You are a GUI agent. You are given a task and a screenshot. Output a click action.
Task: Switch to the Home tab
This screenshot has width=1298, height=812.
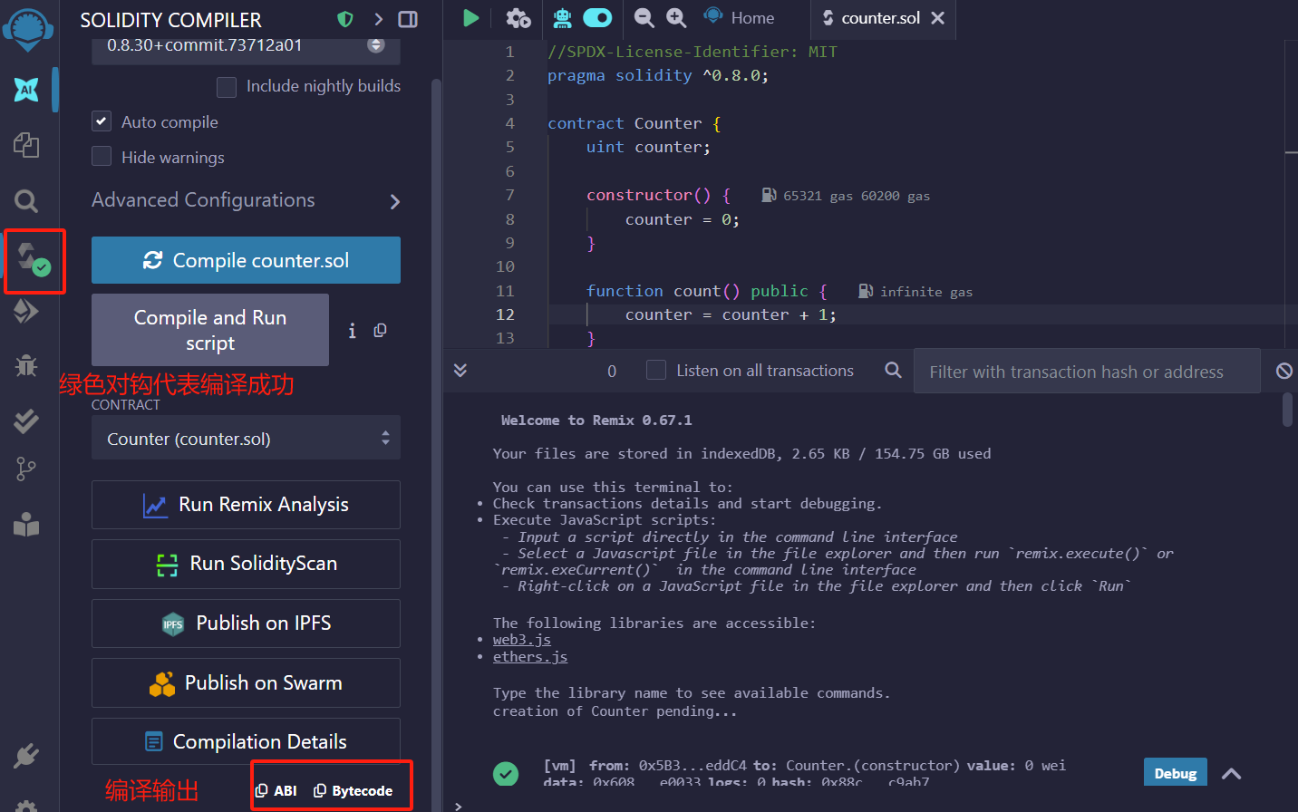[x=740, y=18]
